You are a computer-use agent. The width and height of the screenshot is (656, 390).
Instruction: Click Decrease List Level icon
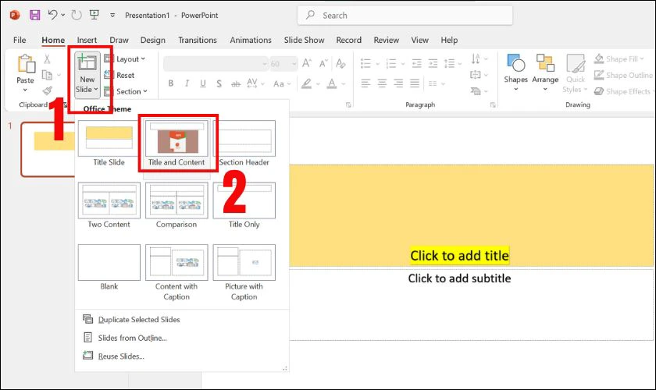tap(417, 63)
